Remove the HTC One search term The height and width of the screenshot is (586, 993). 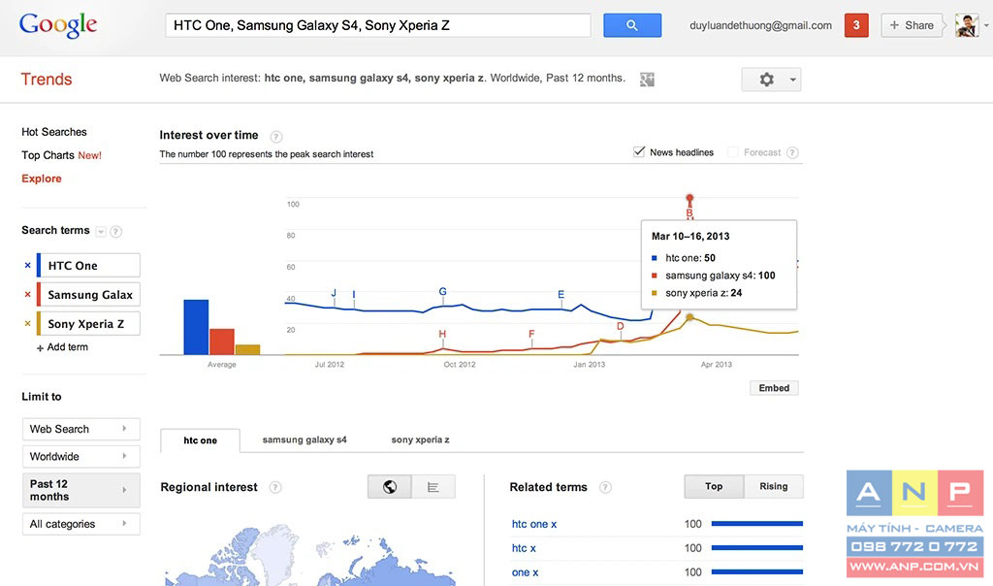[x=27, y=266]
